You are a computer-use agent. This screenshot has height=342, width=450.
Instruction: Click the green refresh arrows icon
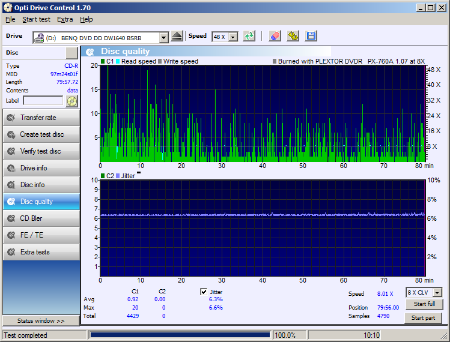tap(249, 36)
